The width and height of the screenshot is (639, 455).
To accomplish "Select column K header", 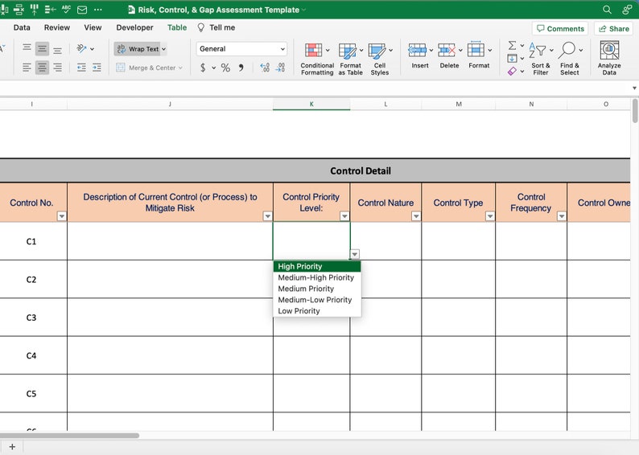I will pos(311,105).
